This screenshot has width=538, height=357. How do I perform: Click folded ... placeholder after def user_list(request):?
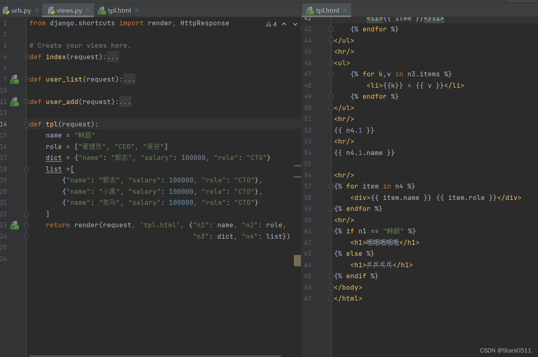129,79
